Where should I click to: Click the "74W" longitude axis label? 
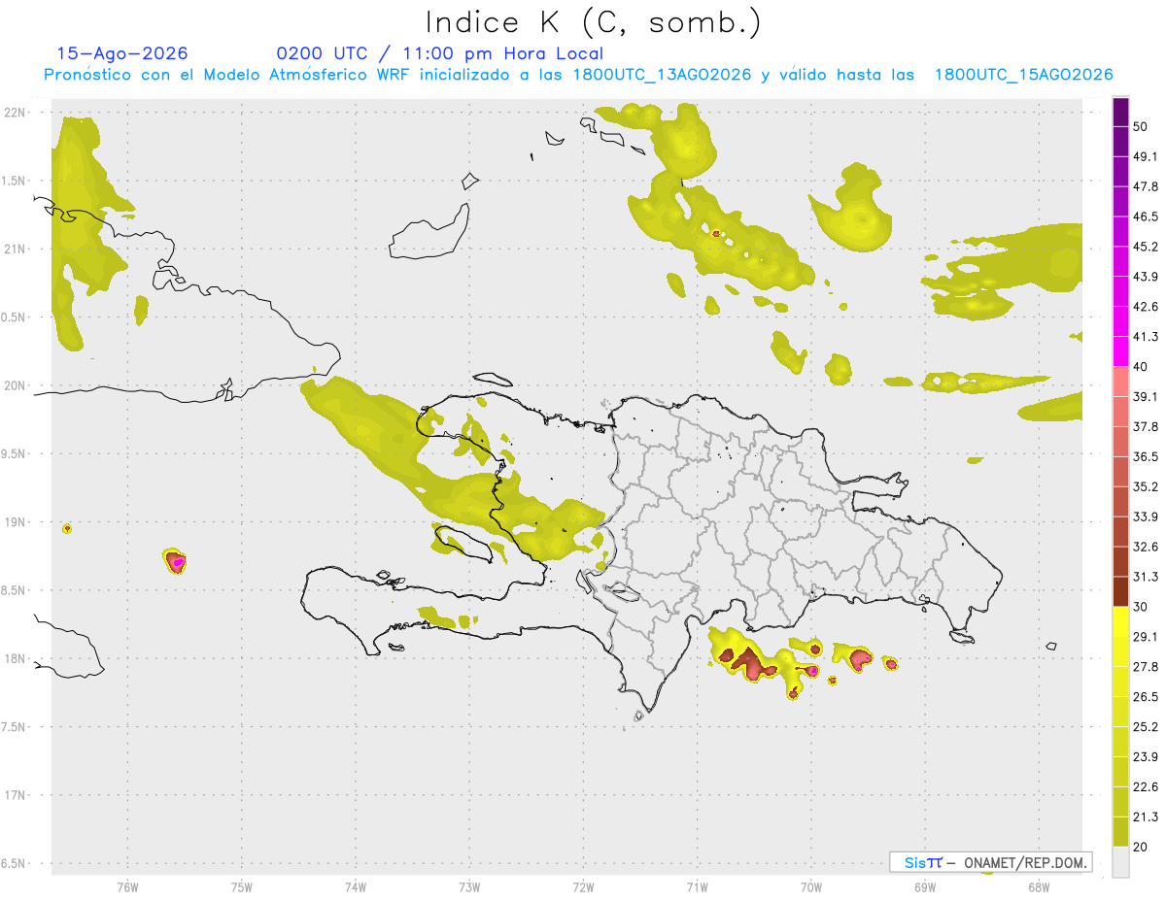[356, 886]
